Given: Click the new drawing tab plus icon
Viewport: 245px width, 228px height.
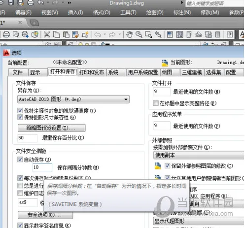Looking at the screenshot, I should click(34, 23).
